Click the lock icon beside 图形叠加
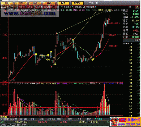The height and width of the screenshot is (127, 141). 84,7
